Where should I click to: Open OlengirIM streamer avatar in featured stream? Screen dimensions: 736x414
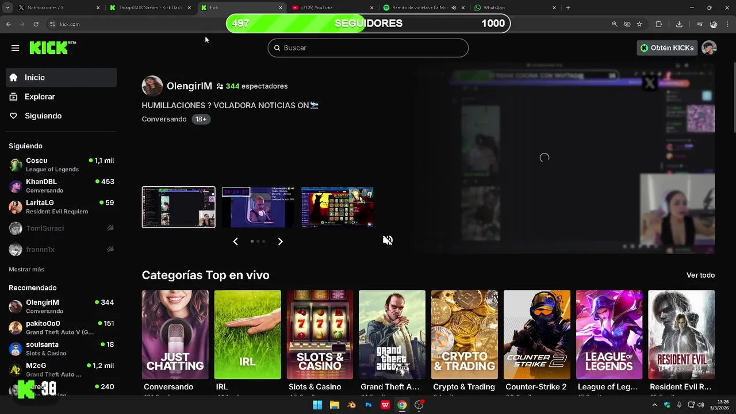tap(152, 86)
